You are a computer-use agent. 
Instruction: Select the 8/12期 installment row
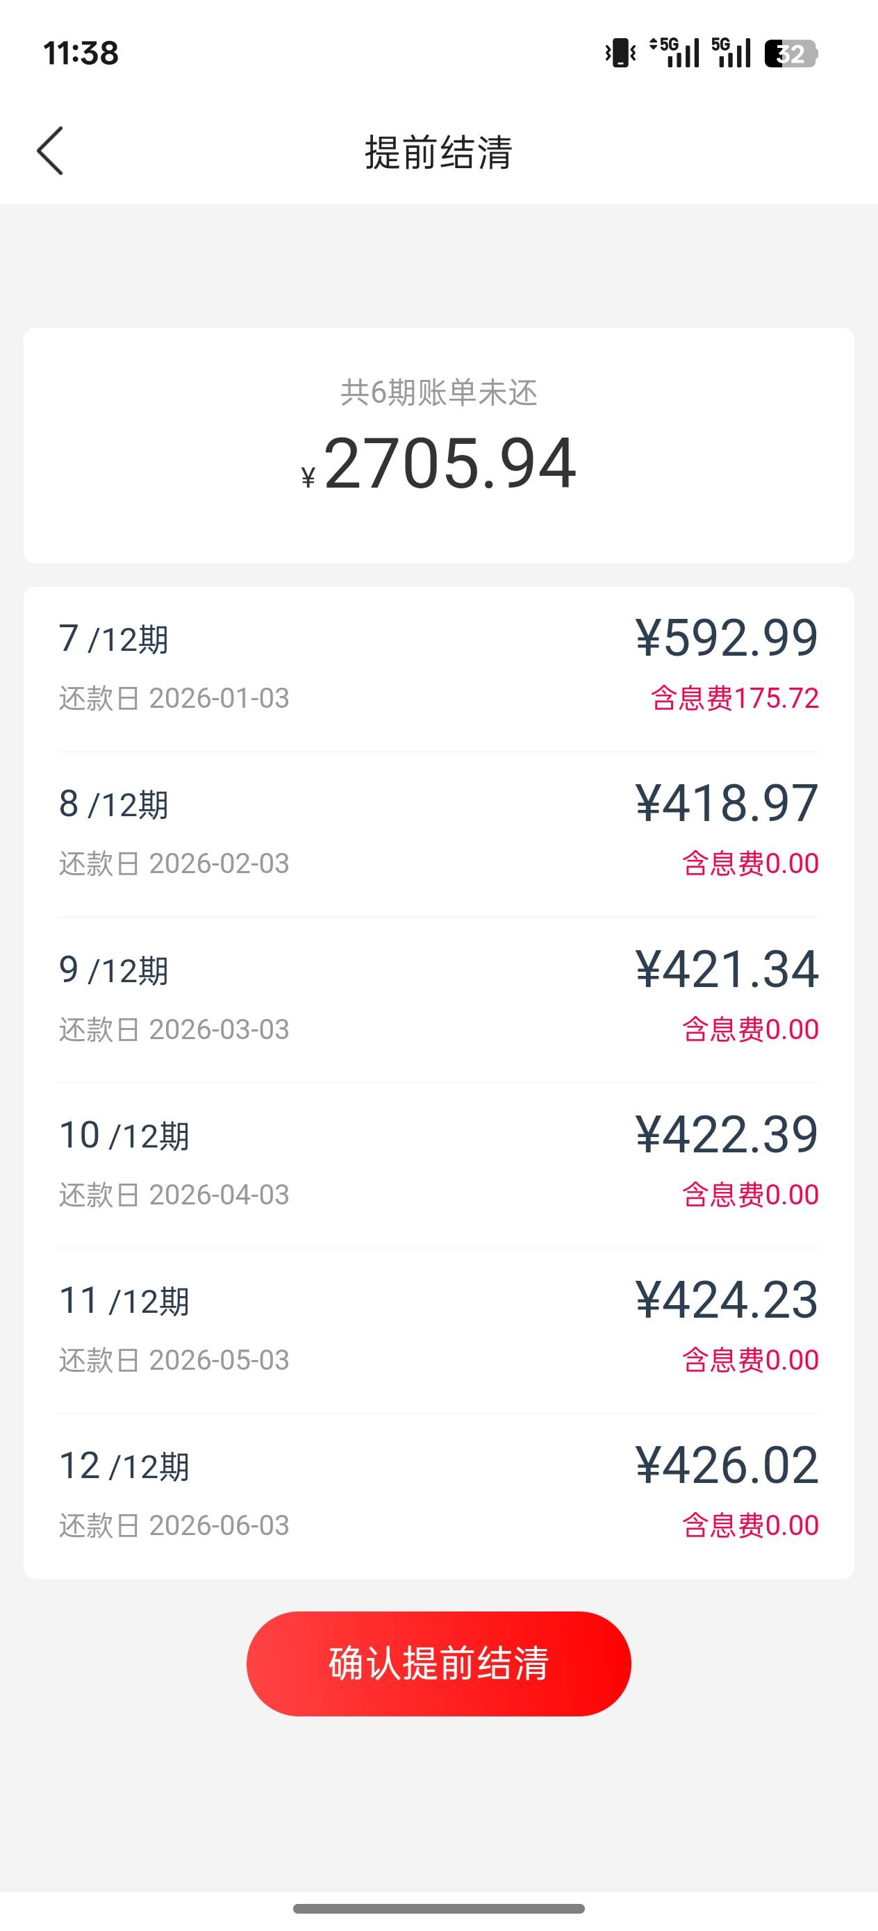(438, 832)
